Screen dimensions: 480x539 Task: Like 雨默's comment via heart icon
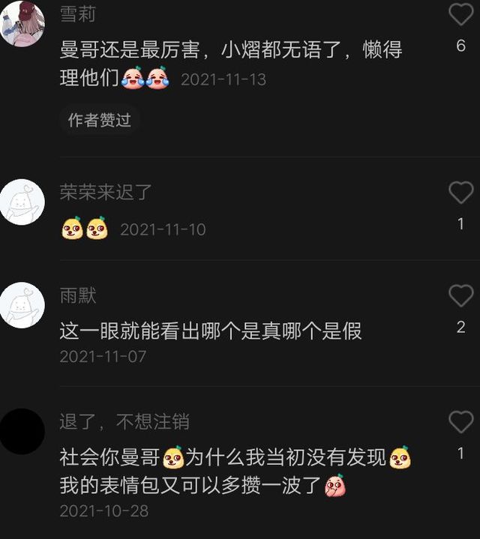pyautogui.click(x=460, y=295)
